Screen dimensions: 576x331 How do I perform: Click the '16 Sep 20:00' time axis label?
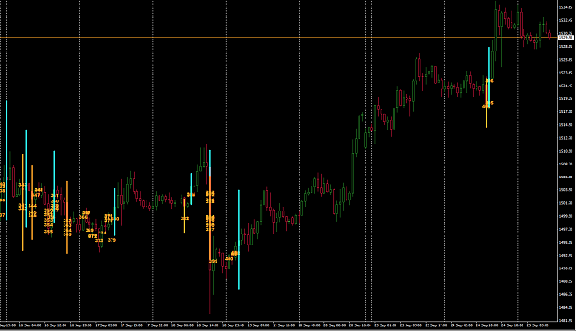(x=81, y=325)
